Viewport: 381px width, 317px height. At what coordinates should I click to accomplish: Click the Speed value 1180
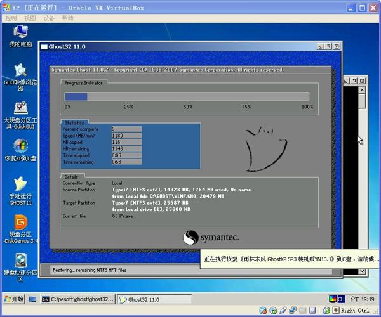(x=126, y=135)
